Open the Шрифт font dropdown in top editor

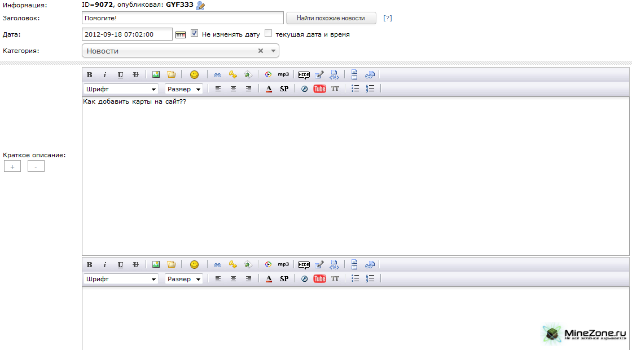point(121,88)
